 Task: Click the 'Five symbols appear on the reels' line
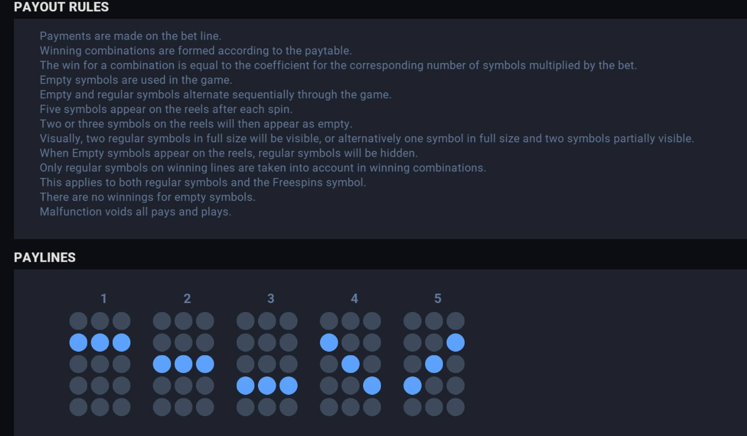(166, 109)
